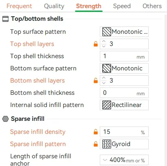
Task: Reset Sparse infill density using orange unlock icon
Action: point(96,132)
